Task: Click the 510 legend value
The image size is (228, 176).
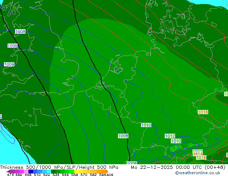Action: (x=37, y=175)
